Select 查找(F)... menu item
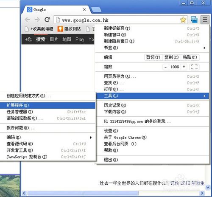The width and height of the screenshot is (212, 197). click(x=152, y=83)
